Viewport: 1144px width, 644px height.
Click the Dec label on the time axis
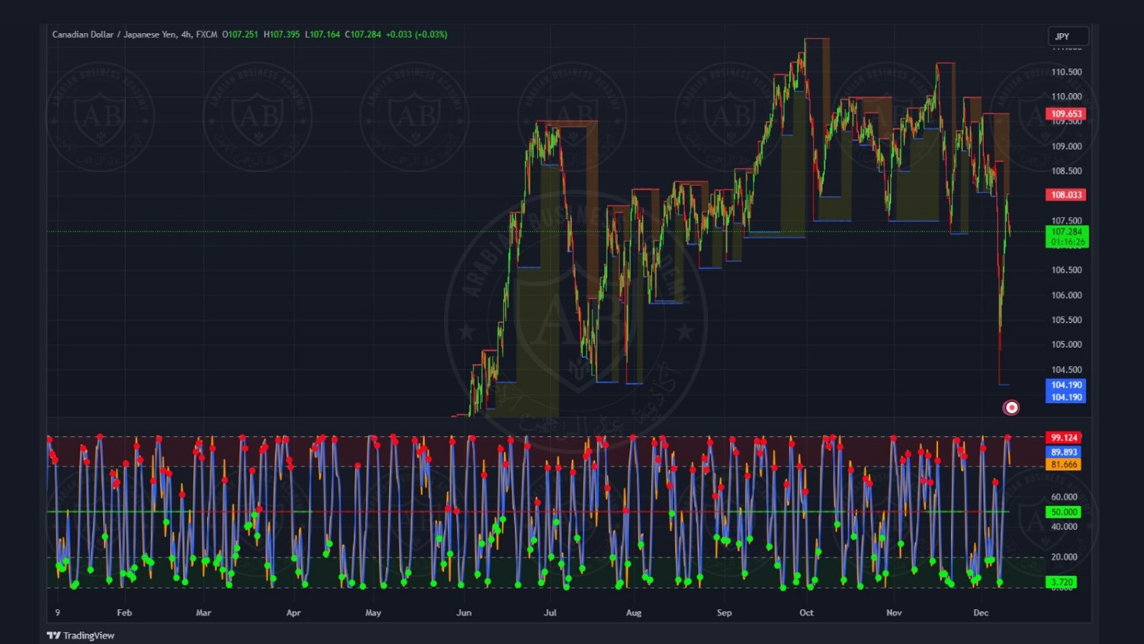981,613
